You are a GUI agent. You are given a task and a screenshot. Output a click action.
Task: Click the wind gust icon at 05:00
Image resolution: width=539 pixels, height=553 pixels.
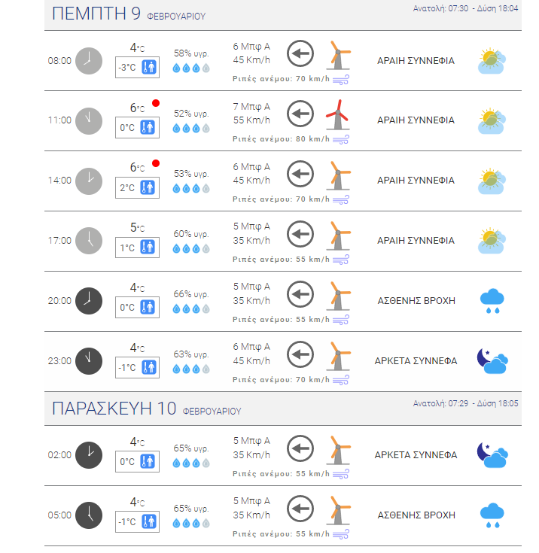click(340, 534)
